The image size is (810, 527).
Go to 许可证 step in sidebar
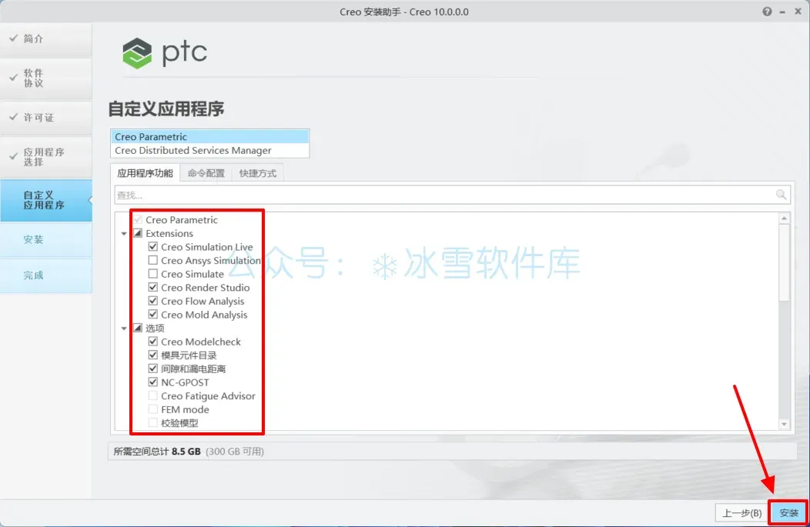[x=46, y=117]
